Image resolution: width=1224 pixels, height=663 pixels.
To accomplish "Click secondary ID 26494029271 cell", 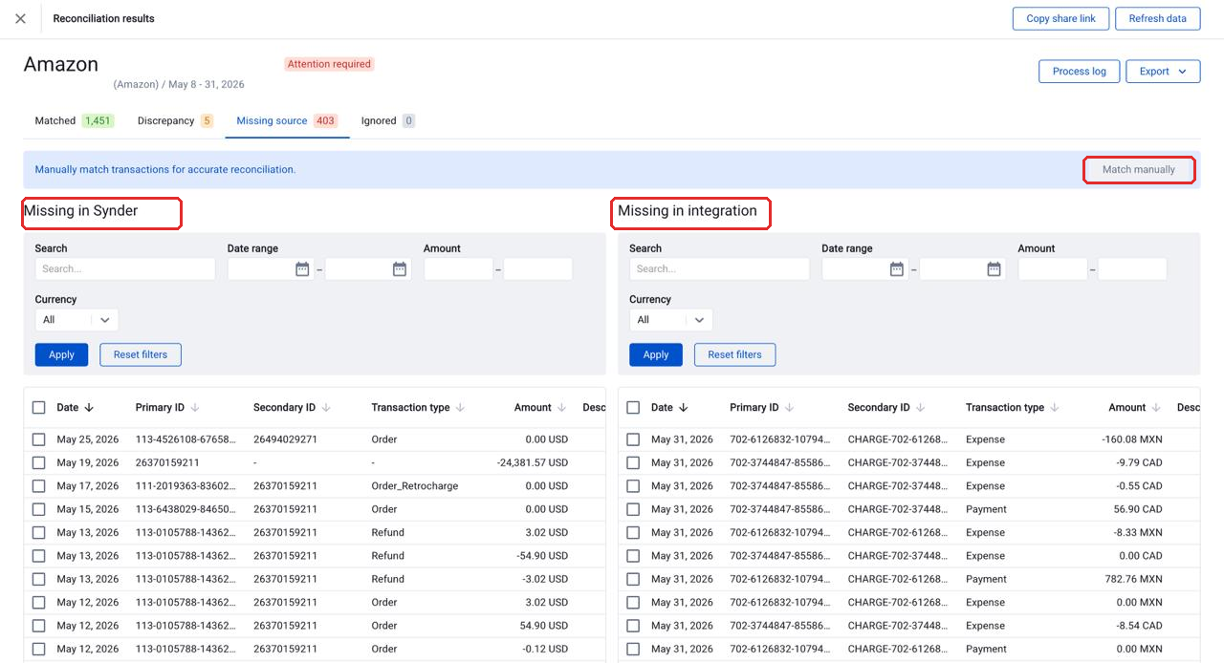I will coord(285,439).
